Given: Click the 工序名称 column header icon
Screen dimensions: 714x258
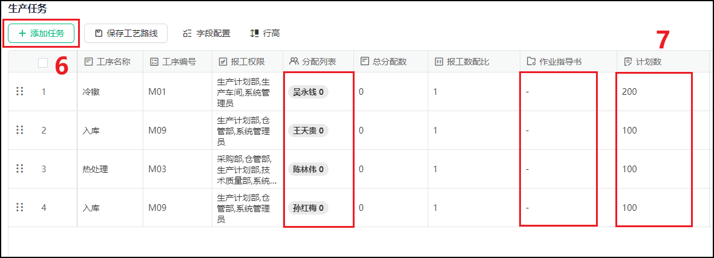Looking at the screenshot, I should 88,62.
